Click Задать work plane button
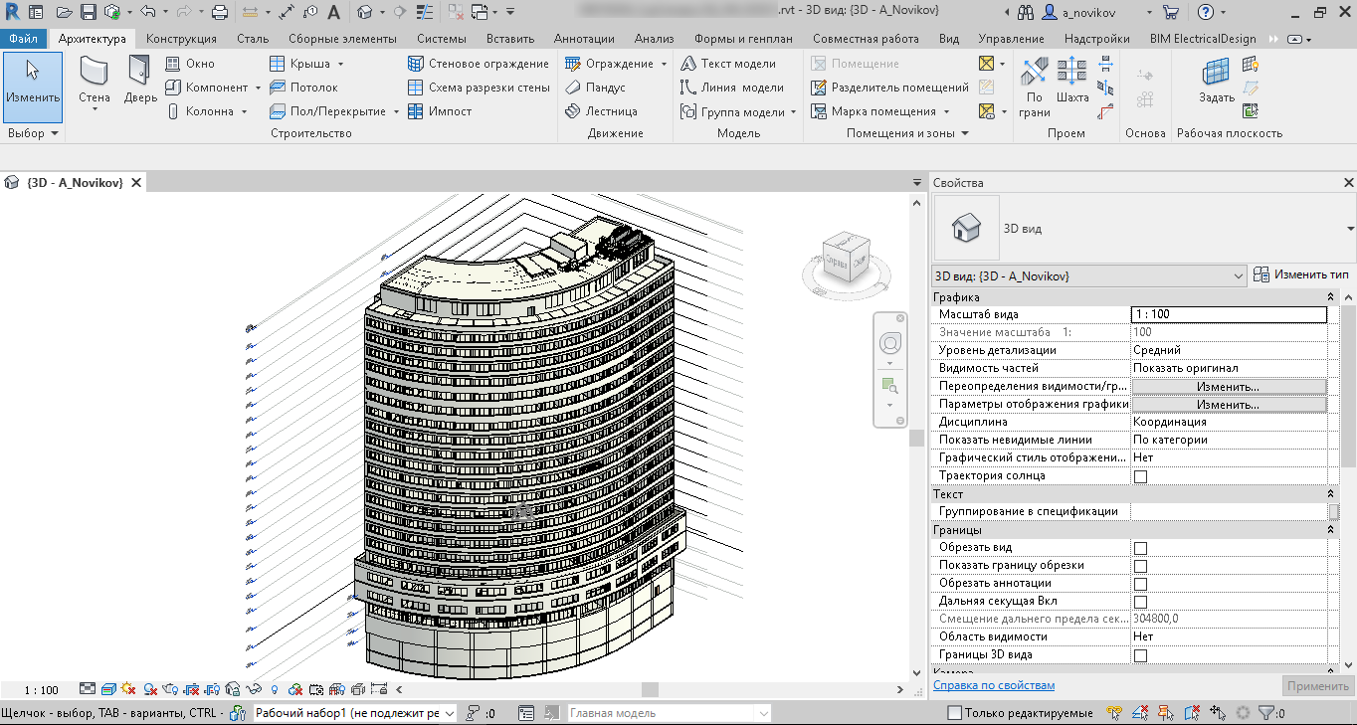This screenshot has width=1357, height=725. pyautogui.click(x=1216, y=82)
